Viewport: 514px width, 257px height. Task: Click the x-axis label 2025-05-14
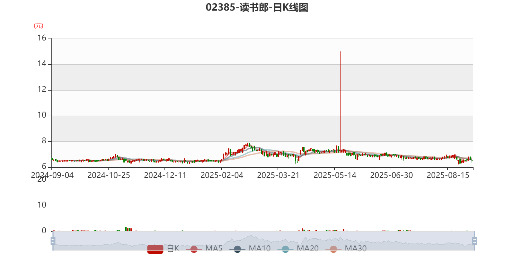335,175
